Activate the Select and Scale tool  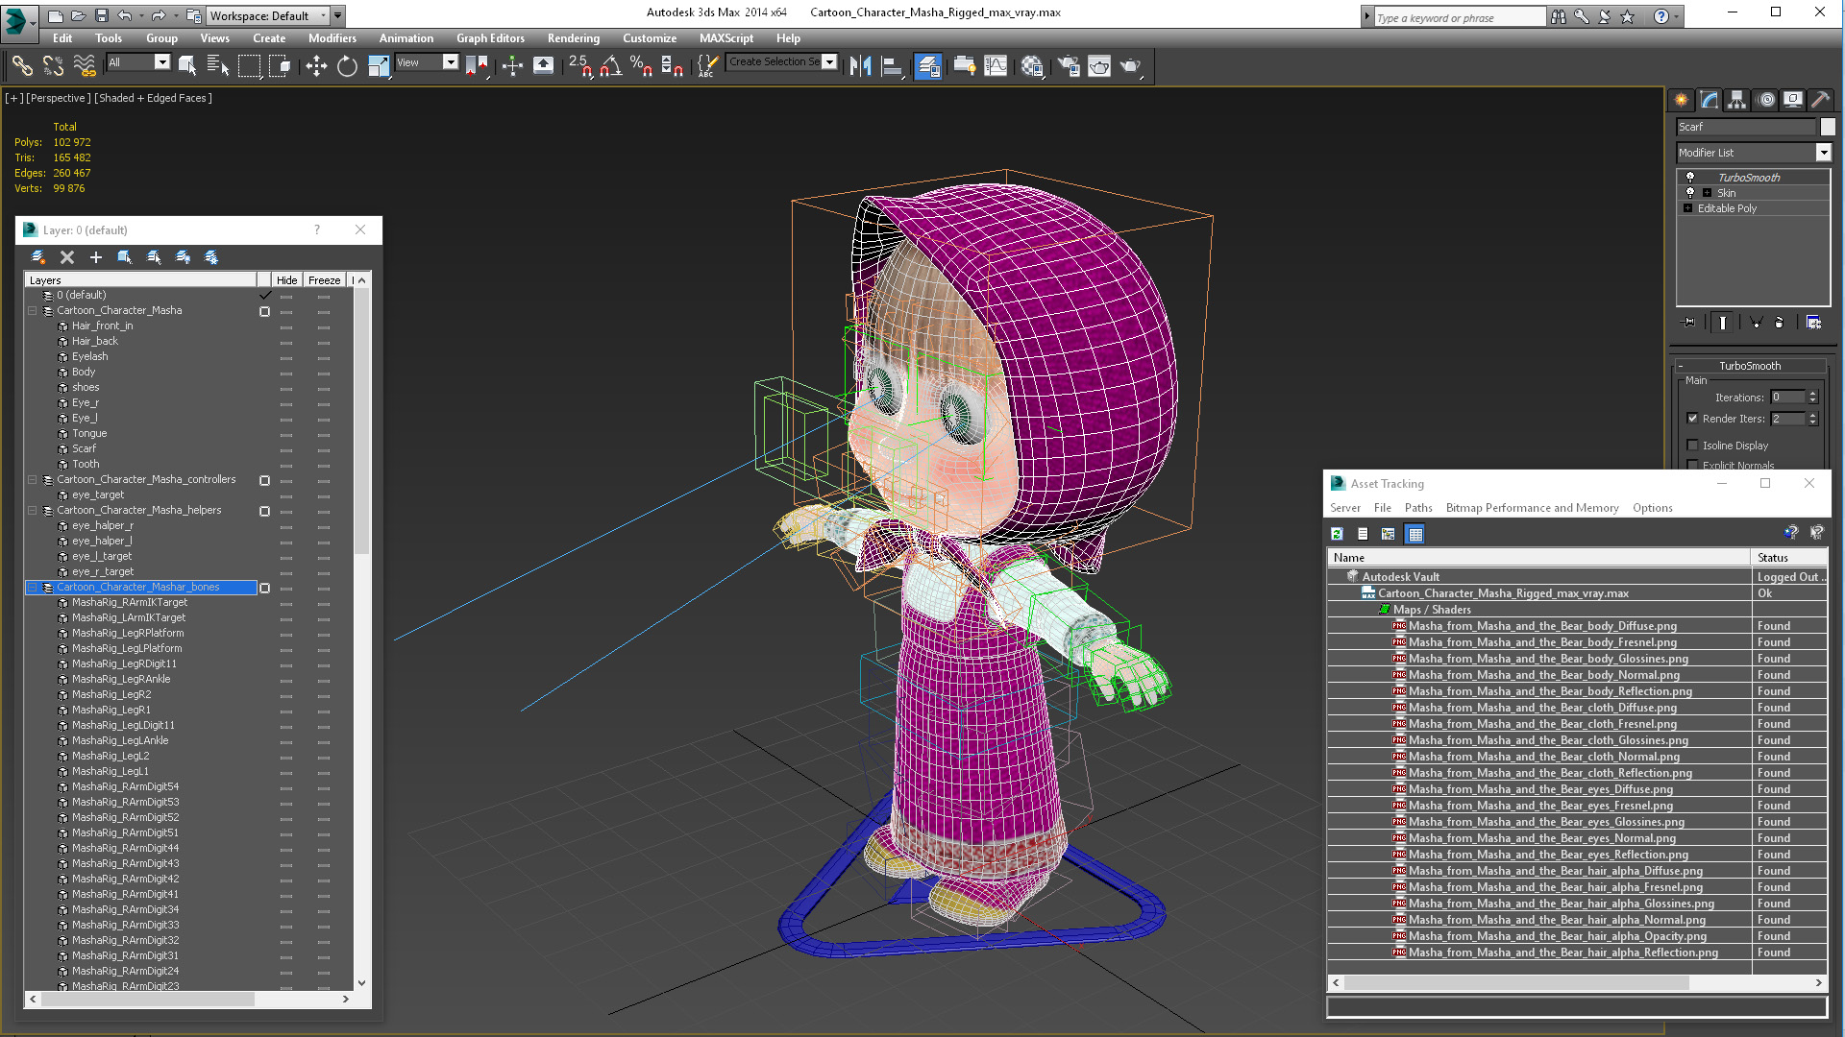tap(379, 65)
